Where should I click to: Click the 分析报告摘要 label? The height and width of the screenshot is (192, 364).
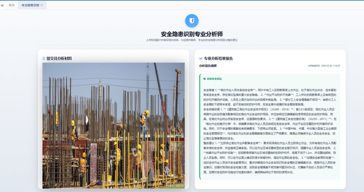tap(208, 66)
